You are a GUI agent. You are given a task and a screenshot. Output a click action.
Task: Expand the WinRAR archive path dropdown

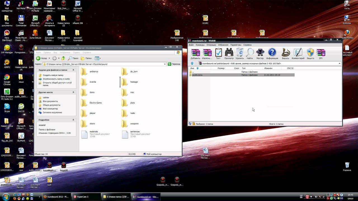pyautogui.click(x=340, y=63)
